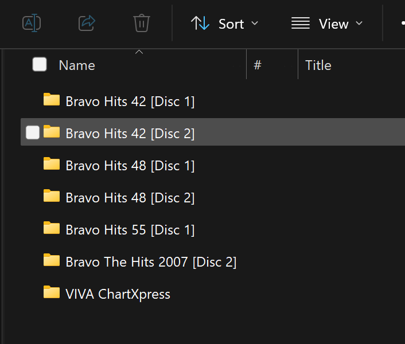
Task: Click the name Bravo Hits 42 [Disc 1]
Action: tap(130, 101)
